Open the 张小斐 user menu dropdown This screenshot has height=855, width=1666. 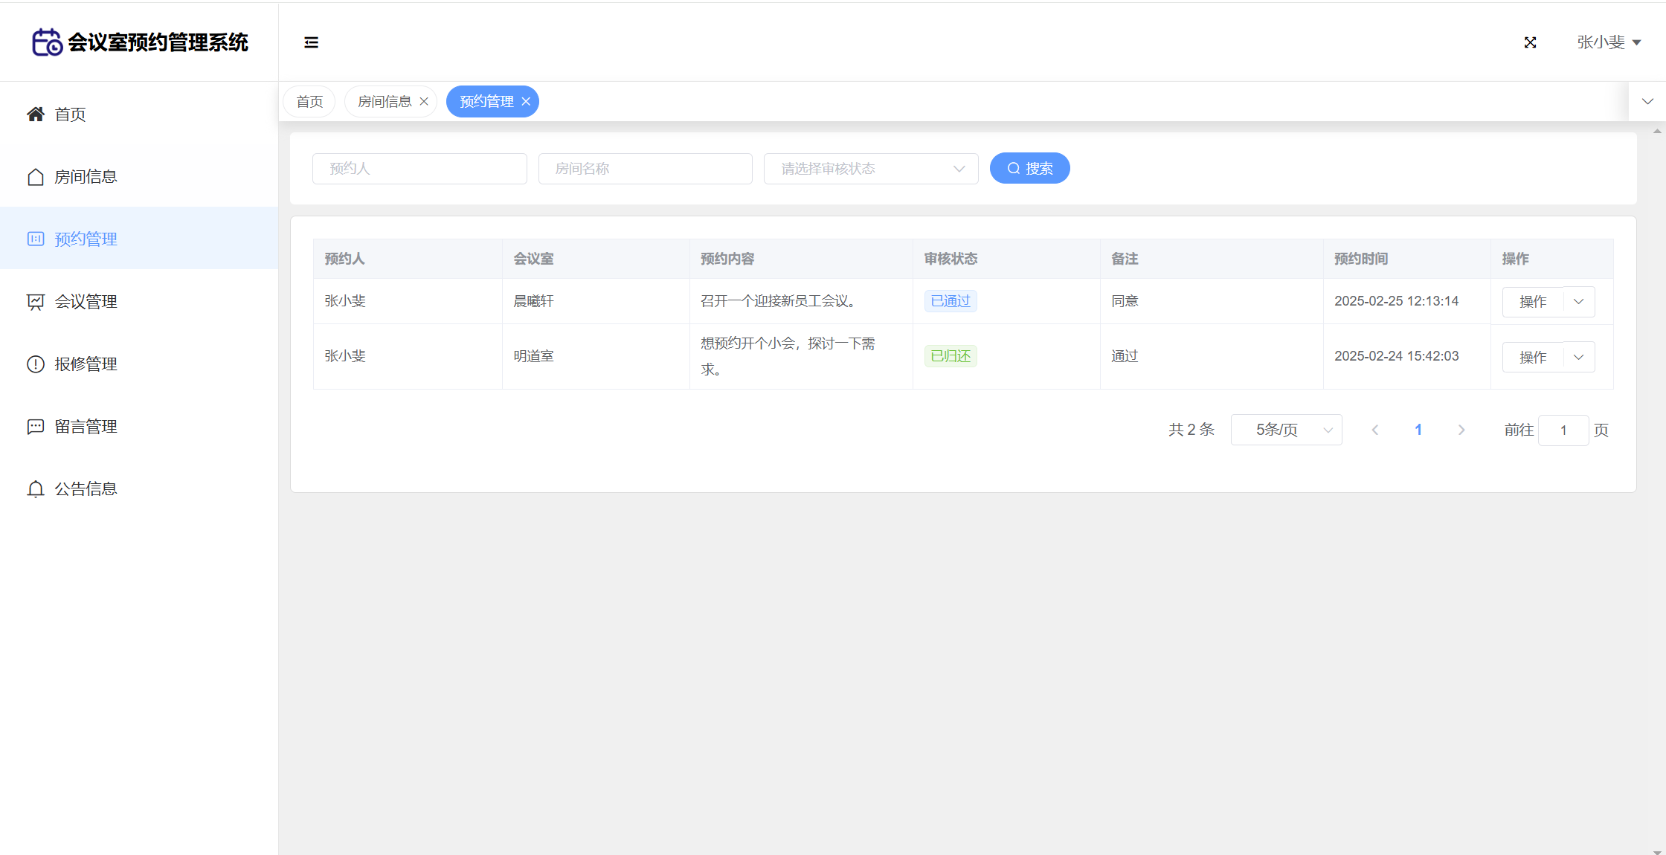tap(1608, 42)
